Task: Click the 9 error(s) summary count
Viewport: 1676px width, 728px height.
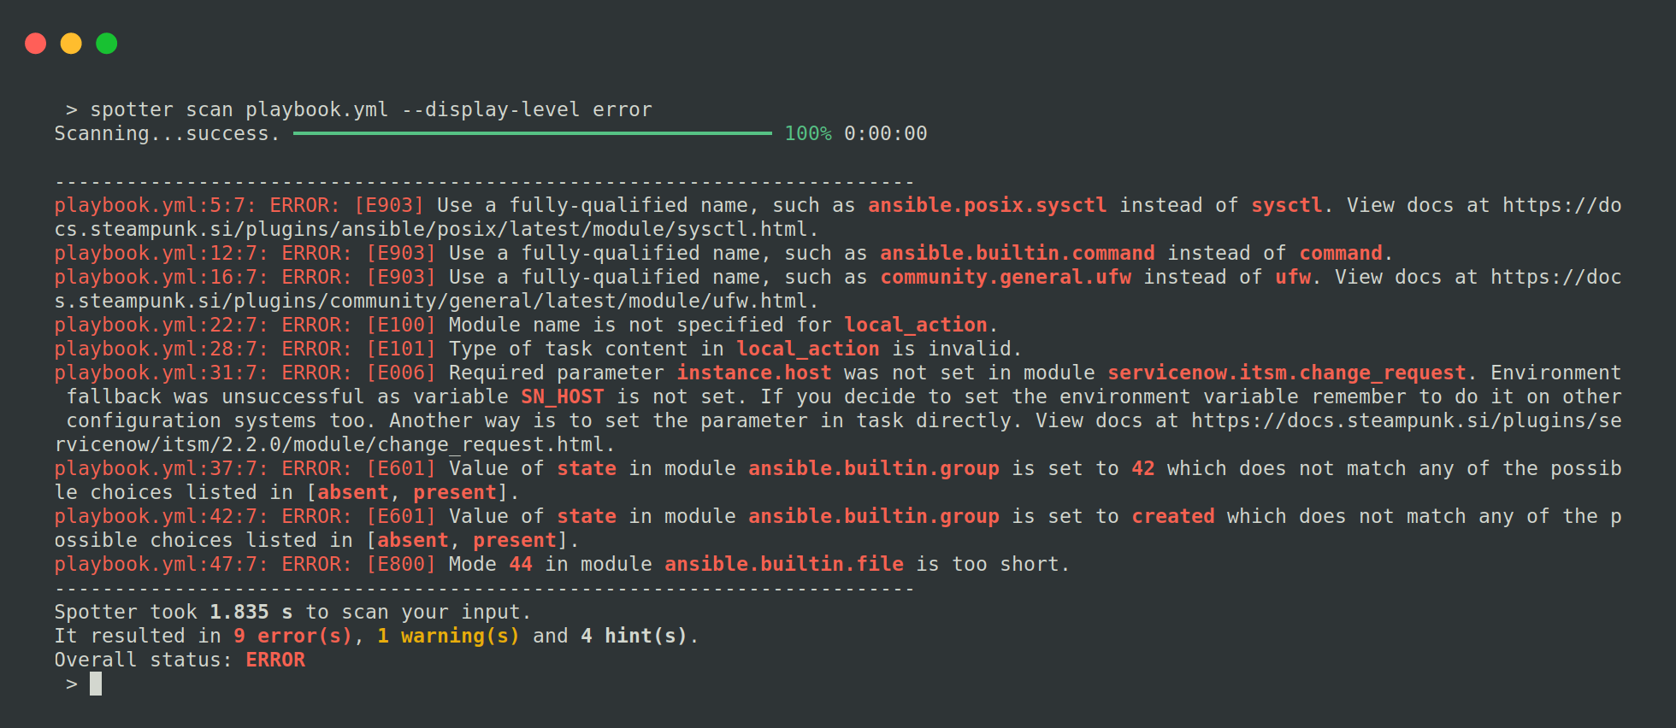Action: [292, 636]
